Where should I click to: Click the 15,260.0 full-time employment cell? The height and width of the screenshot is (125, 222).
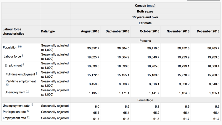[213, 75]
